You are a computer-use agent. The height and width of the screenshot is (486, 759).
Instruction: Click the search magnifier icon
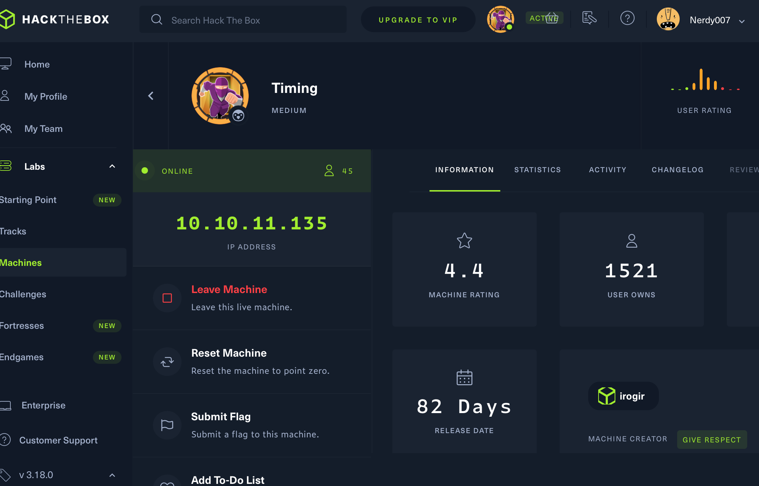[157, 19]
